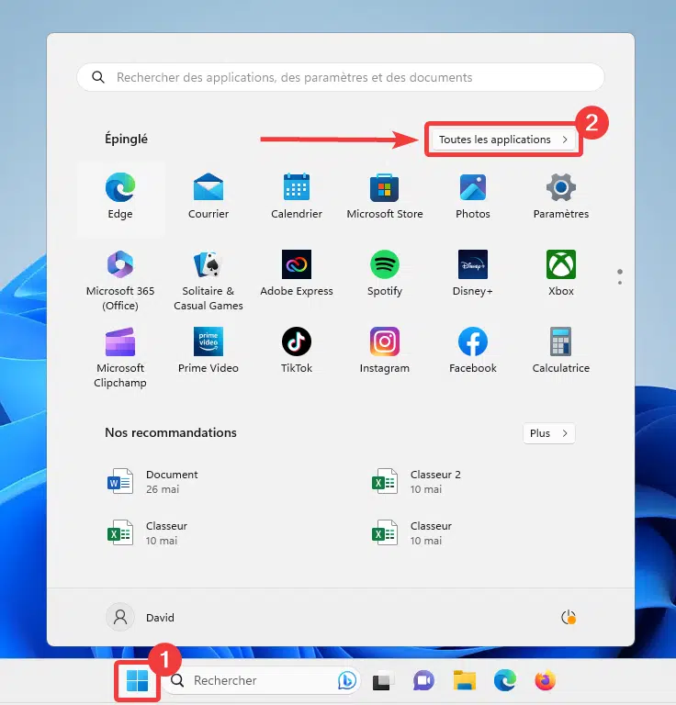
Task: Focus the Start menu search field
Action: 341,77
